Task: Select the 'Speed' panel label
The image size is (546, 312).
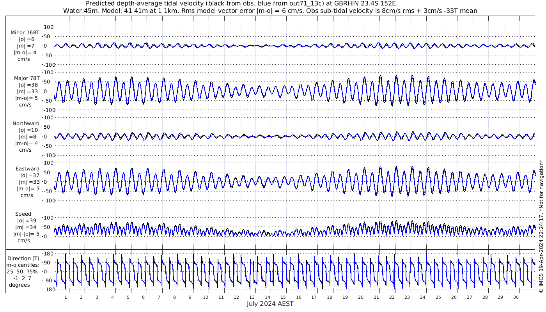Action: (x=23, y=214)
